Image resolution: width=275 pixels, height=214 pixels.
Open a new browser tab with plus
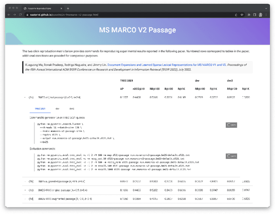click(x=68, y=8)
